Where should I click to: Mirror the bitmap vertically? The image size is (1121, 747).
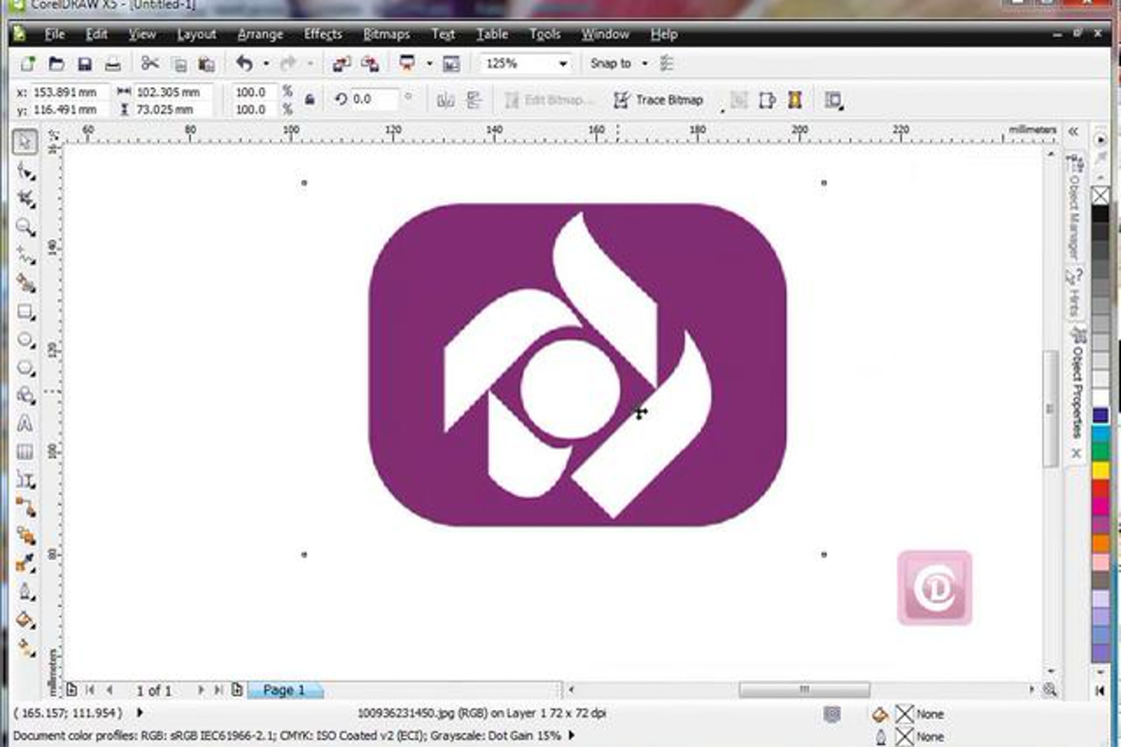474,100
